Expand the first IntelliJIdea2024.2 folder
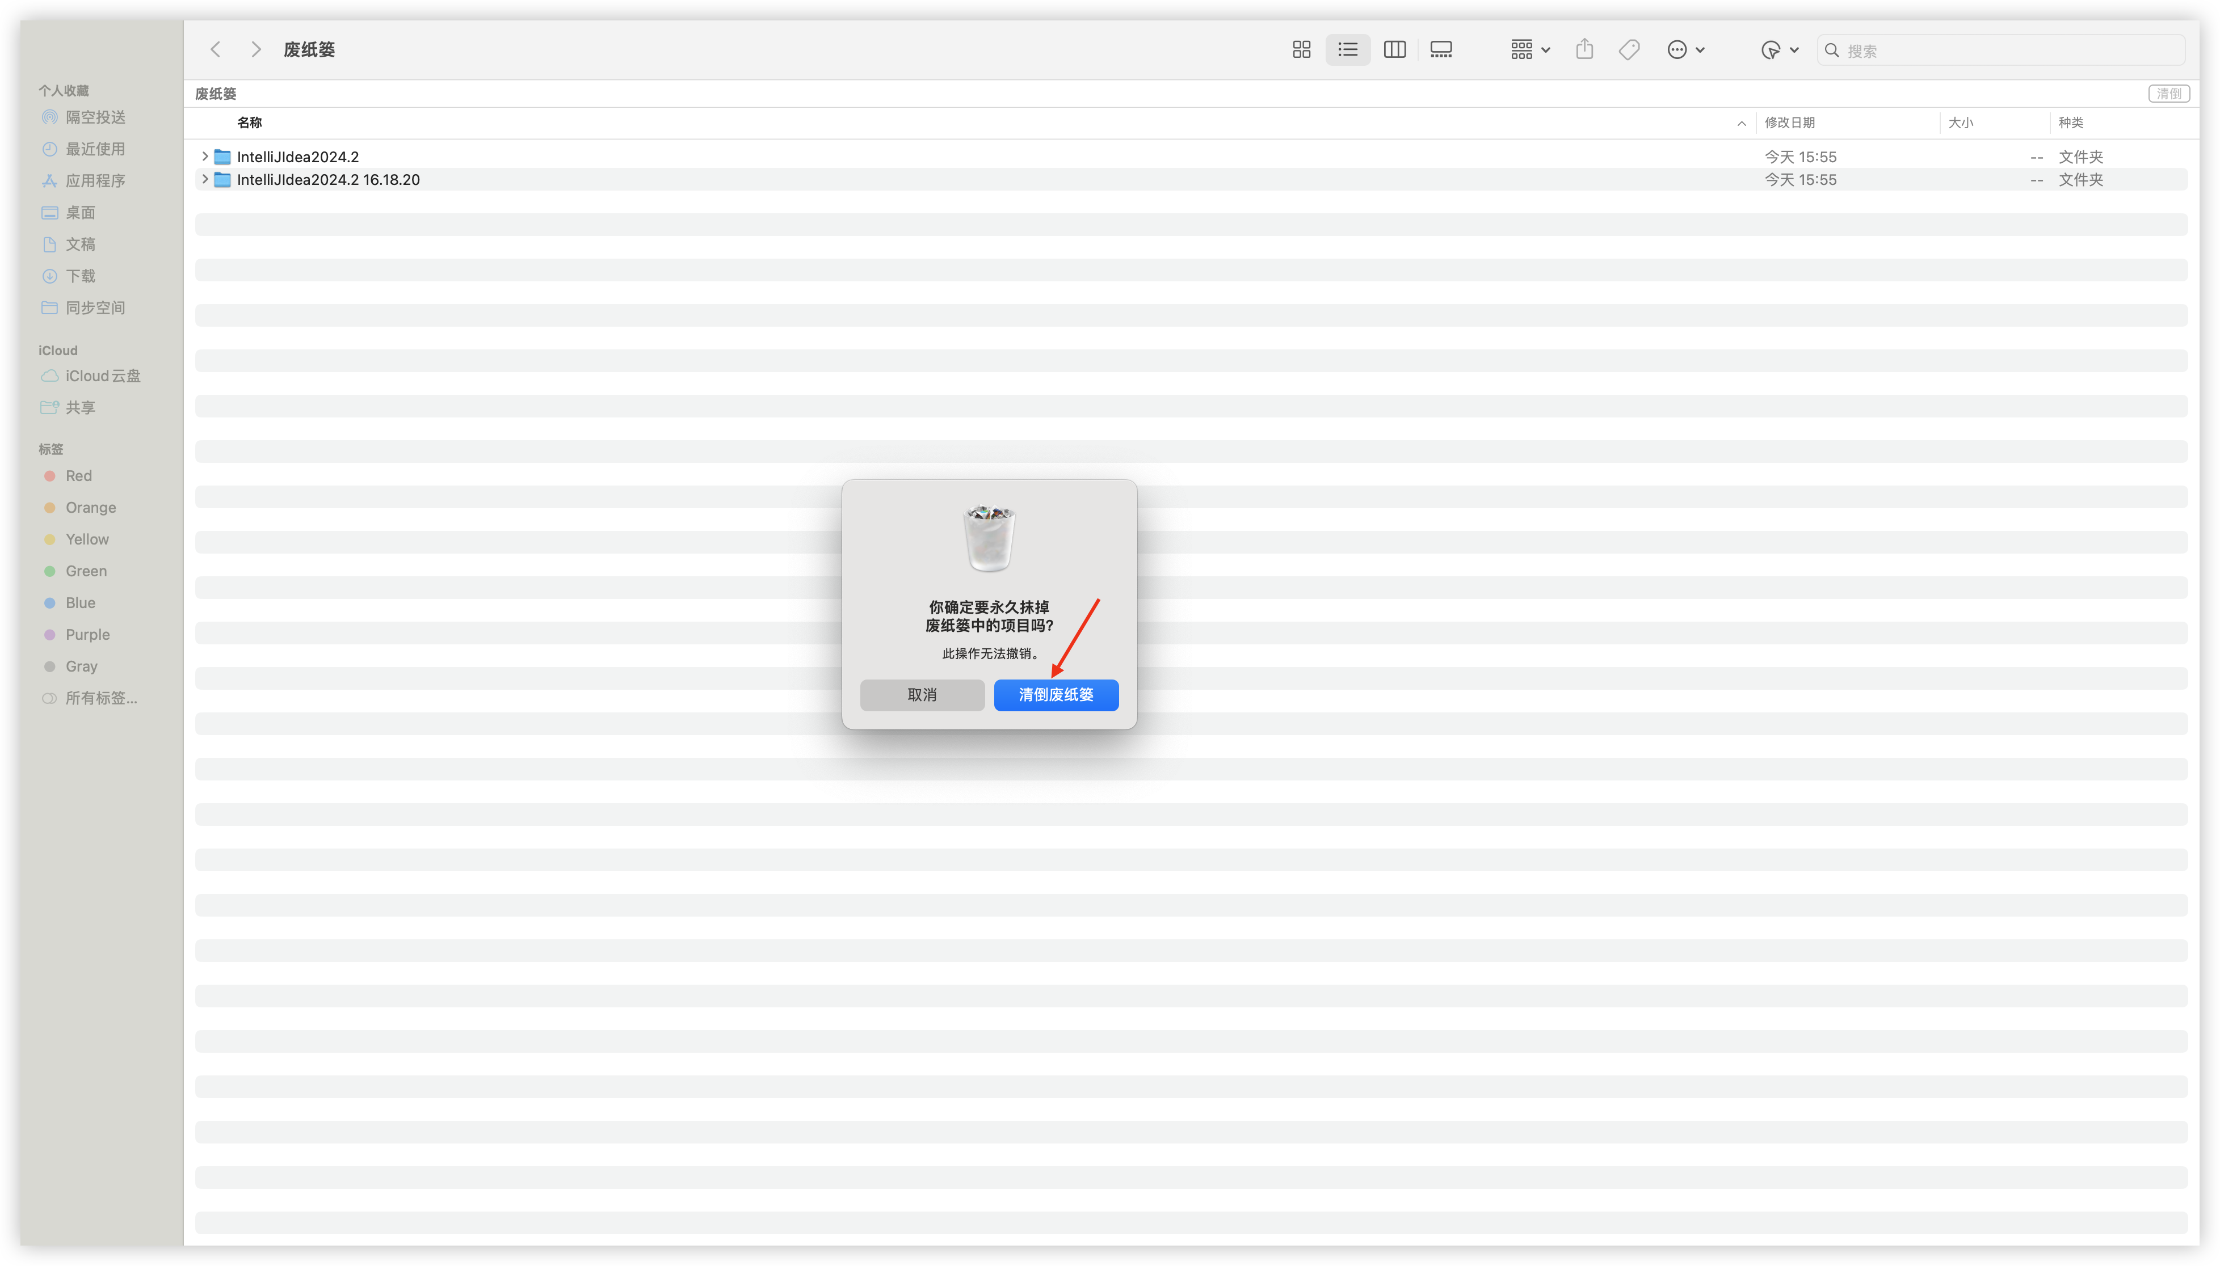This screenshot has height=1266, width=2220. [x=204, y=157]
